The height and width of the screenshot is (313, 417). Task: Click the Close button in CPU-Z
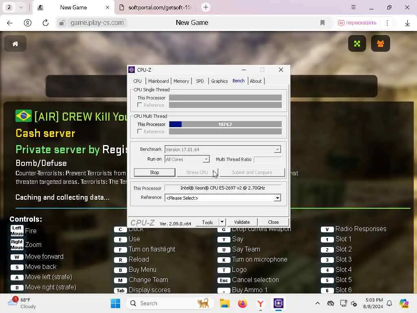point(273,222)
